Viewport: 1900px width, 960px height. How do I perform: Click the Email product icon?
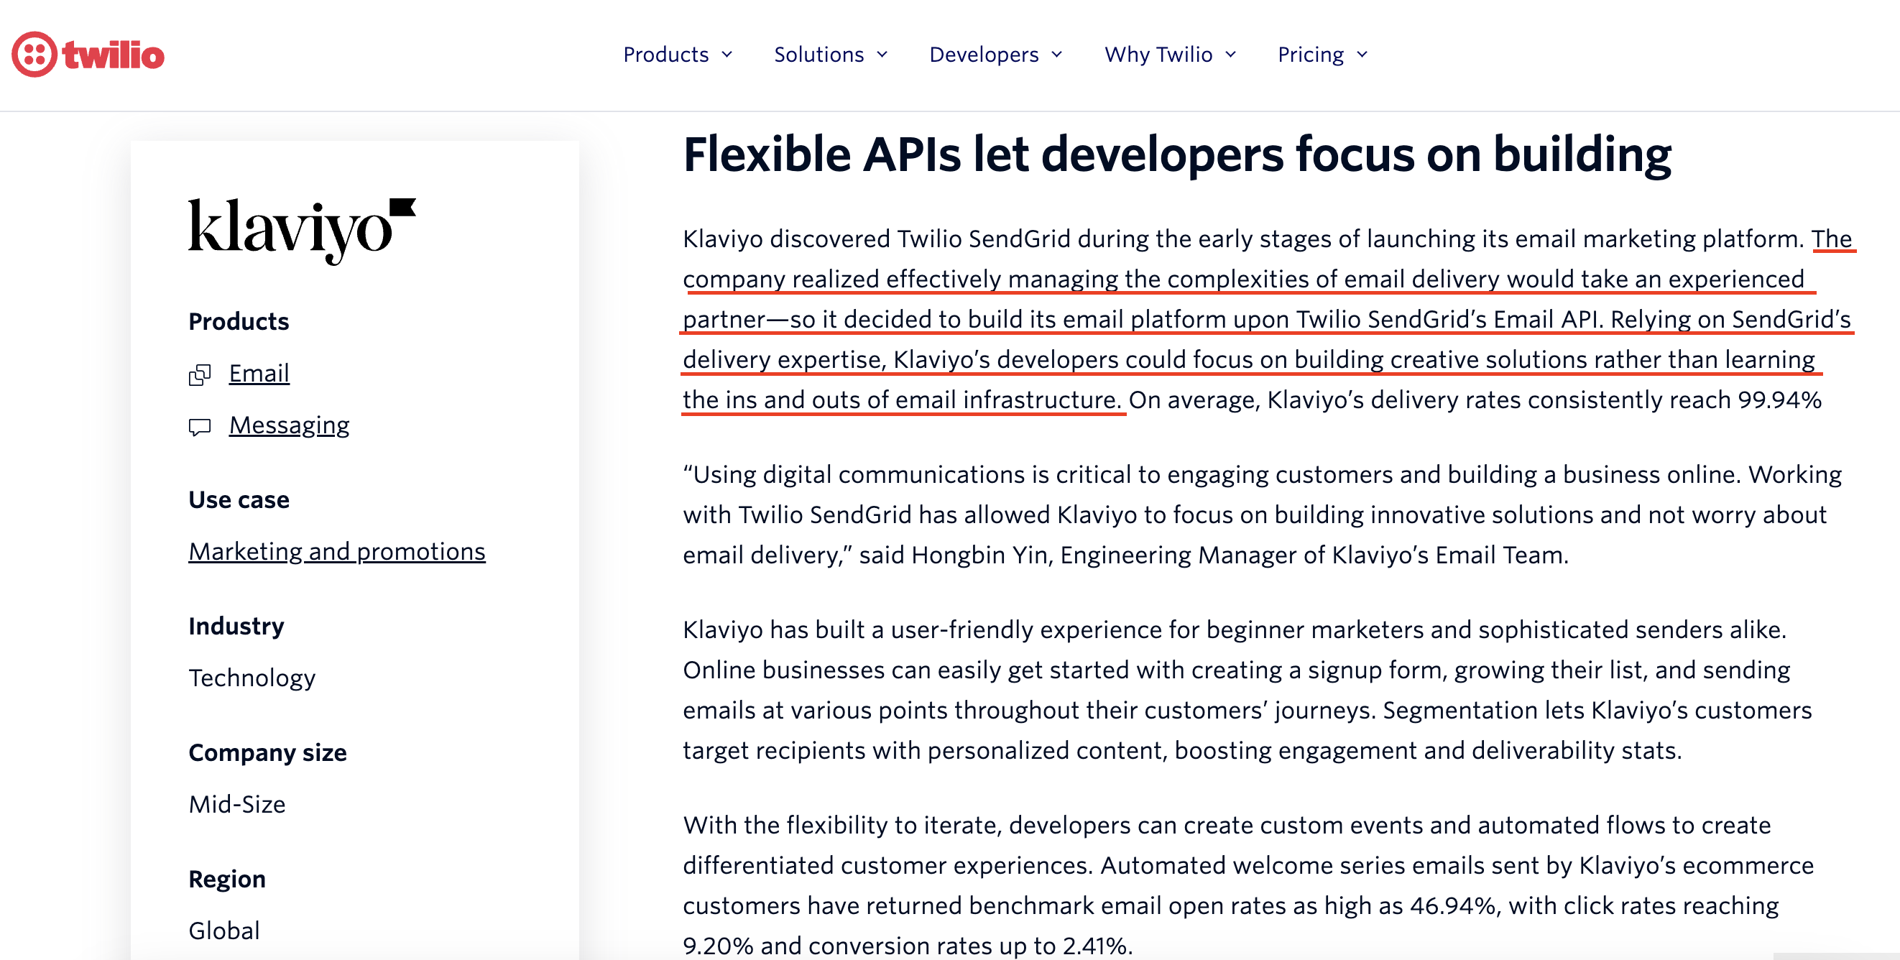(x=200, y=374)
